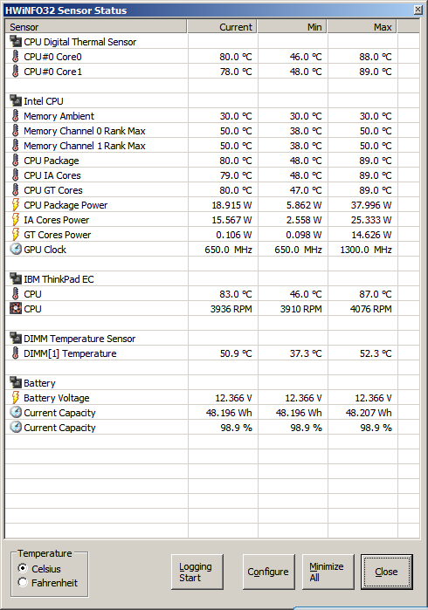428x610 pixels.
Task: Click the 83.0 °C ThinkPad EC CPU value
Action: (x=236, y=294)
